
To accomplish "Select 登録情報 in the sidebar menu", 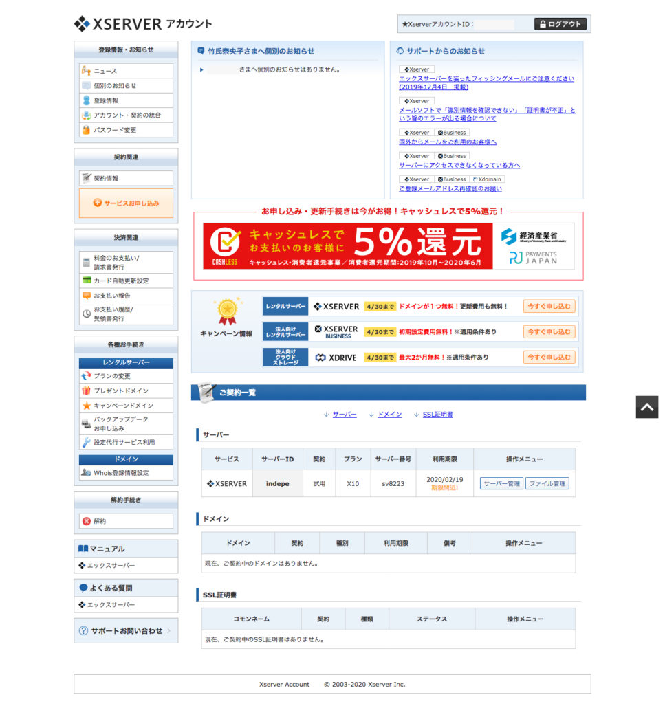I will click(126, 100).
